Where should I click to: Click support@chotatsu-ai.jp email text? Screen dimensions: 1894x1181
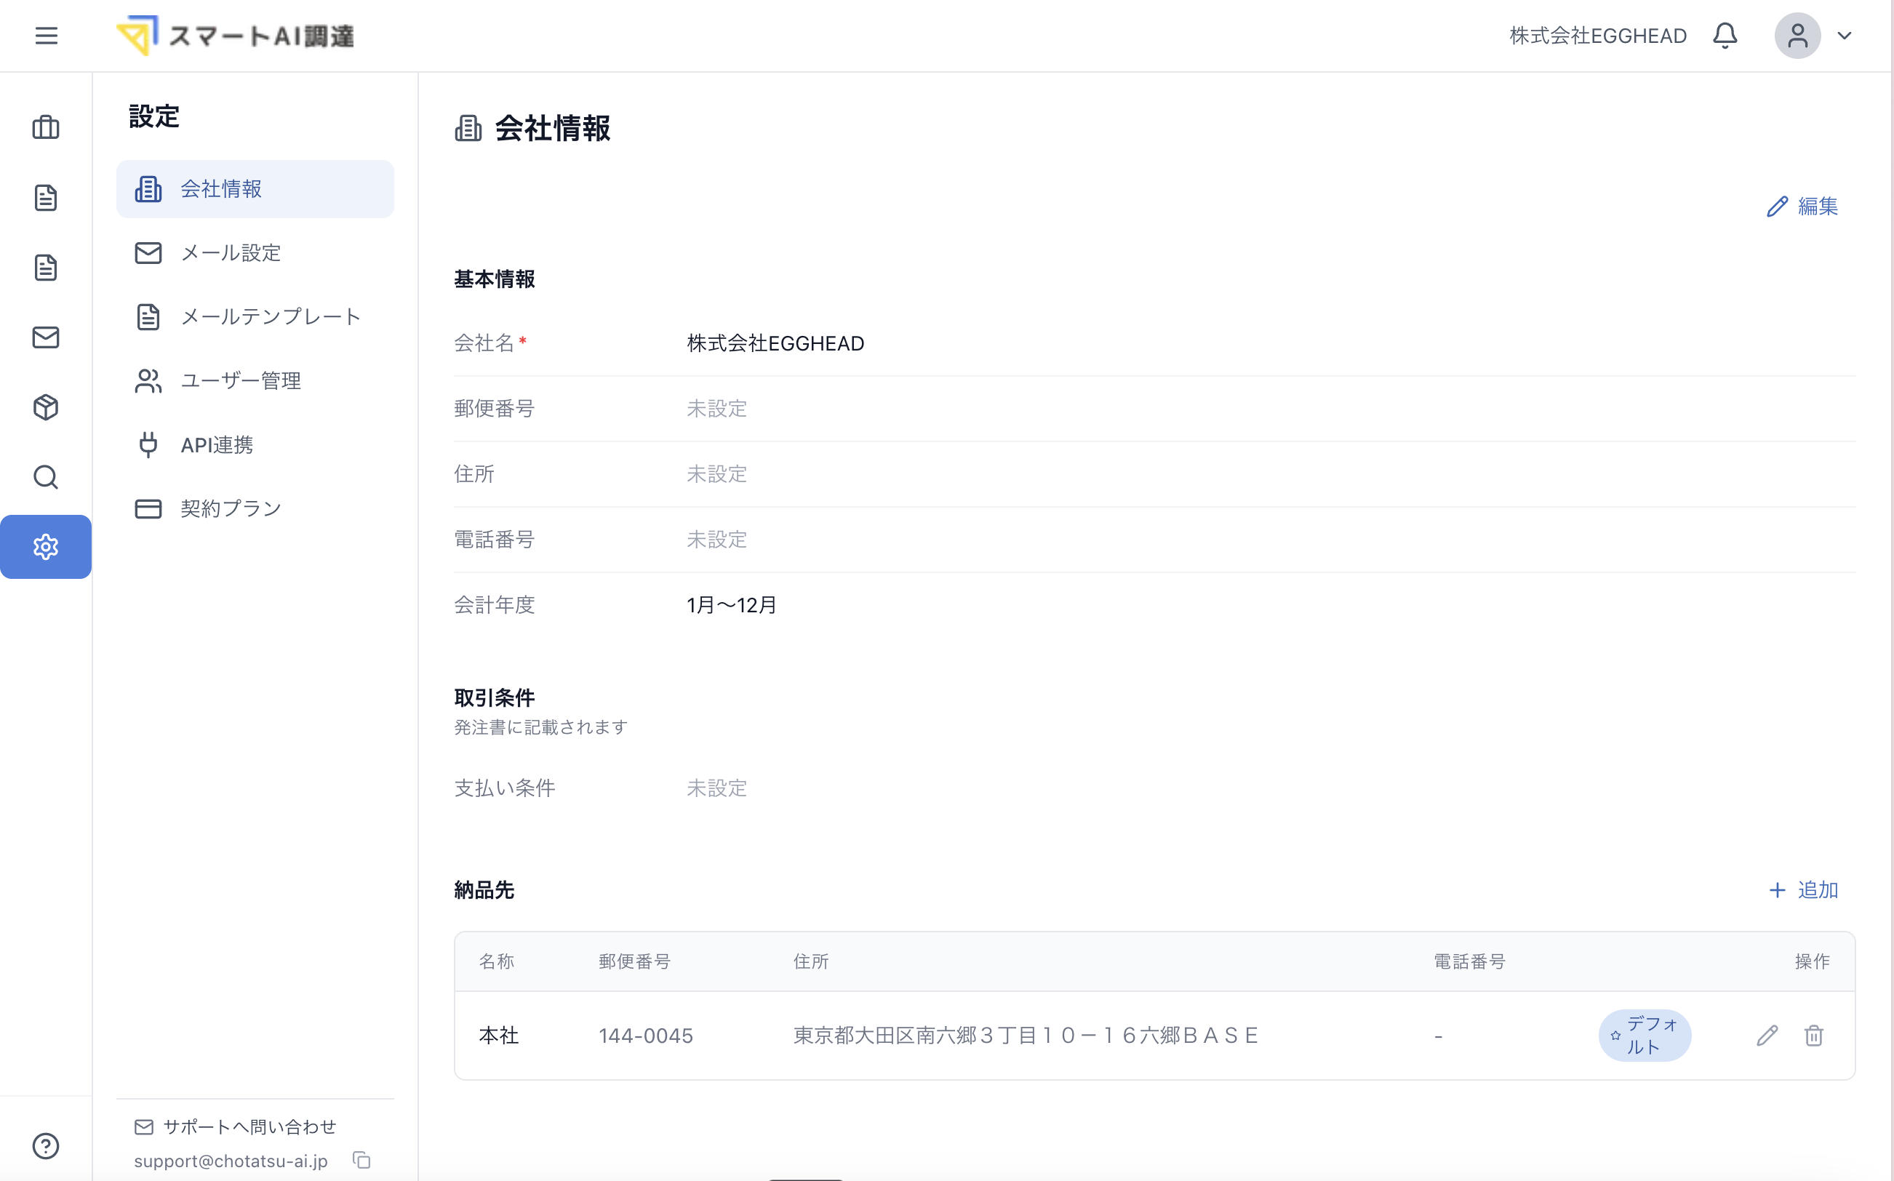pyautogui.click(x=231, y=1161)
